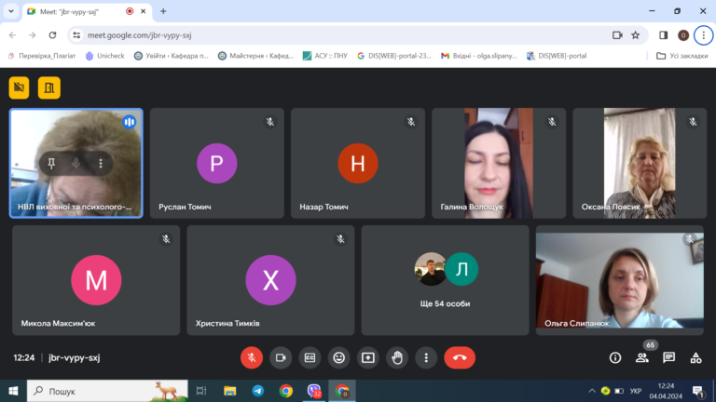Open the chat panel icon
Screen dimensions: 716x402
669,357
